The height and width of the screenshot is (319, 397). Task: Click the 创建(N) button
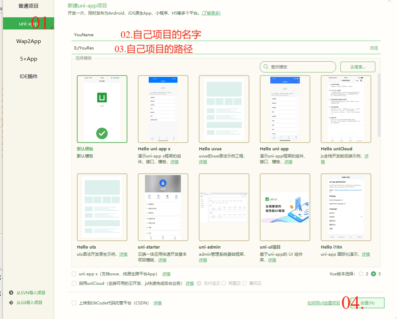click(x=368, y=303)
